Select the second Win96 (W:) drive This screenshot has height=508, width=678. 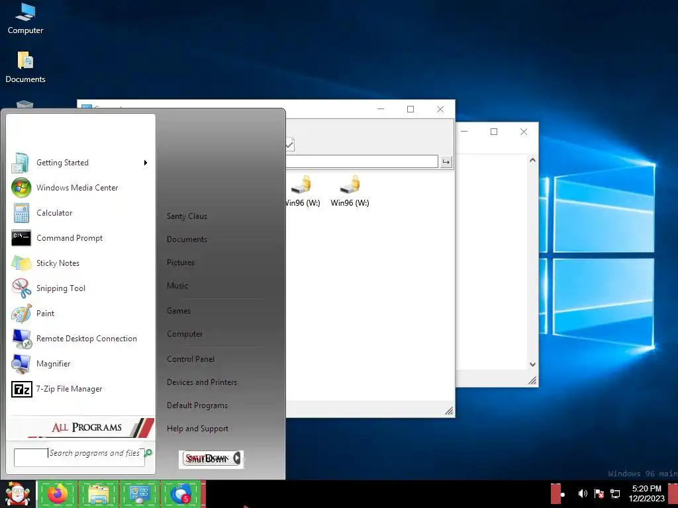click(x=350, y=191)
